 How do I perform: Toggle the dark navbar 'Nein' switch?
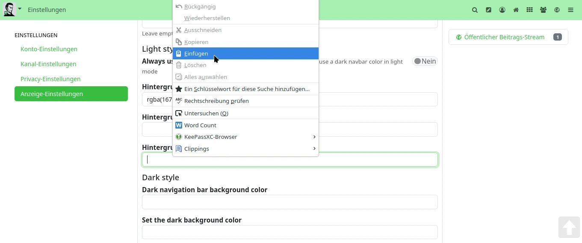425,61
